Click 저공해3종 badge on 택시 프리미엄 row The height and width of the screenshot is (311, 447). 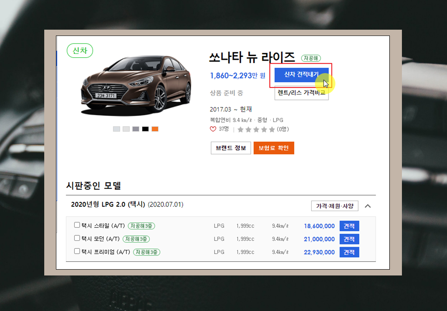pyautogui.click(x=146, y=252)
